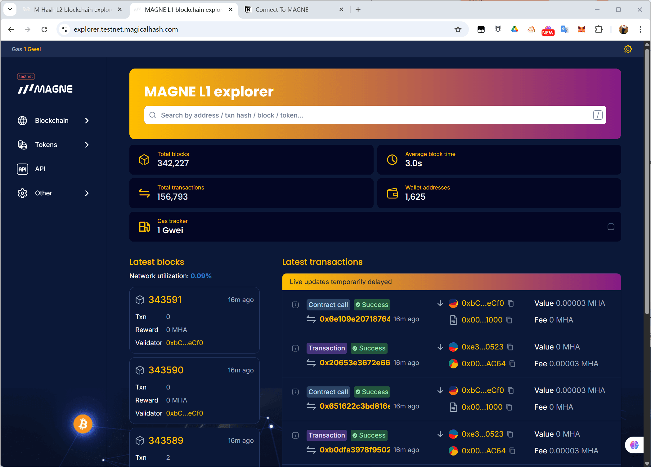Open the orange Bitcoin floating icon

click(83, 424)
